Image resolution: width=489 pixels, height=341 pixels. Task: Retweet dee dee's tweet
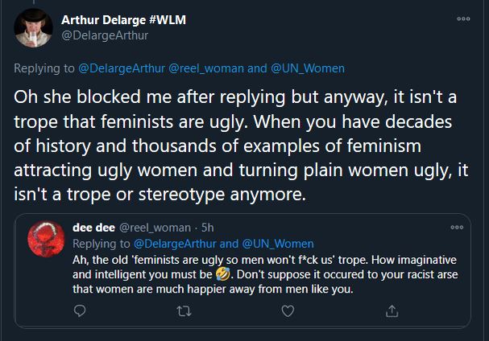point(184,310)
